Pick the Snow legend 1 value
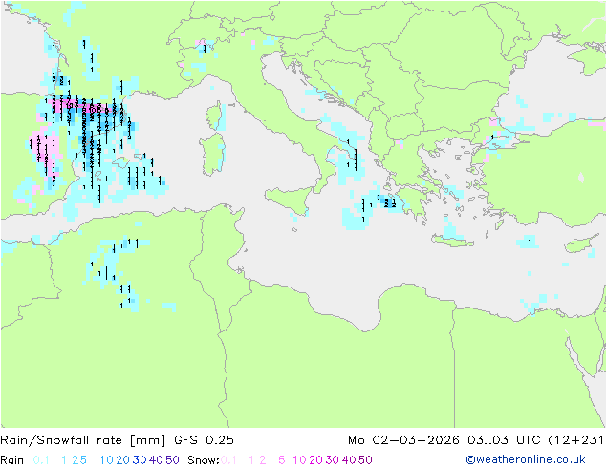This screenshot has height=468, width=606. click(251, 460)
